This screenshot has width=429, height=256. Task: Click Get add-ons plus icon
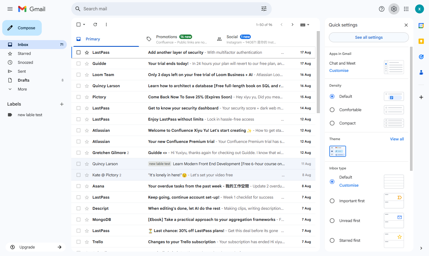tap(421, 97)
